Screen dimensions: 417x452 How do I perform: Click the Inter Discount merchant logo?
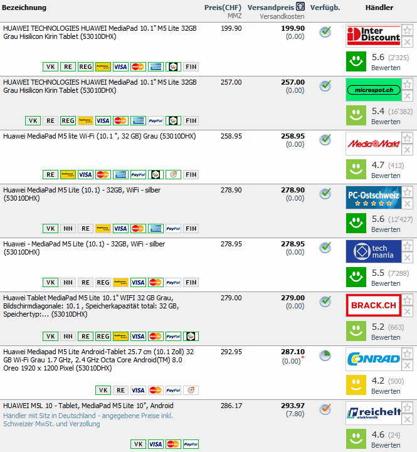pyautogui.click(x=373, y=36)
